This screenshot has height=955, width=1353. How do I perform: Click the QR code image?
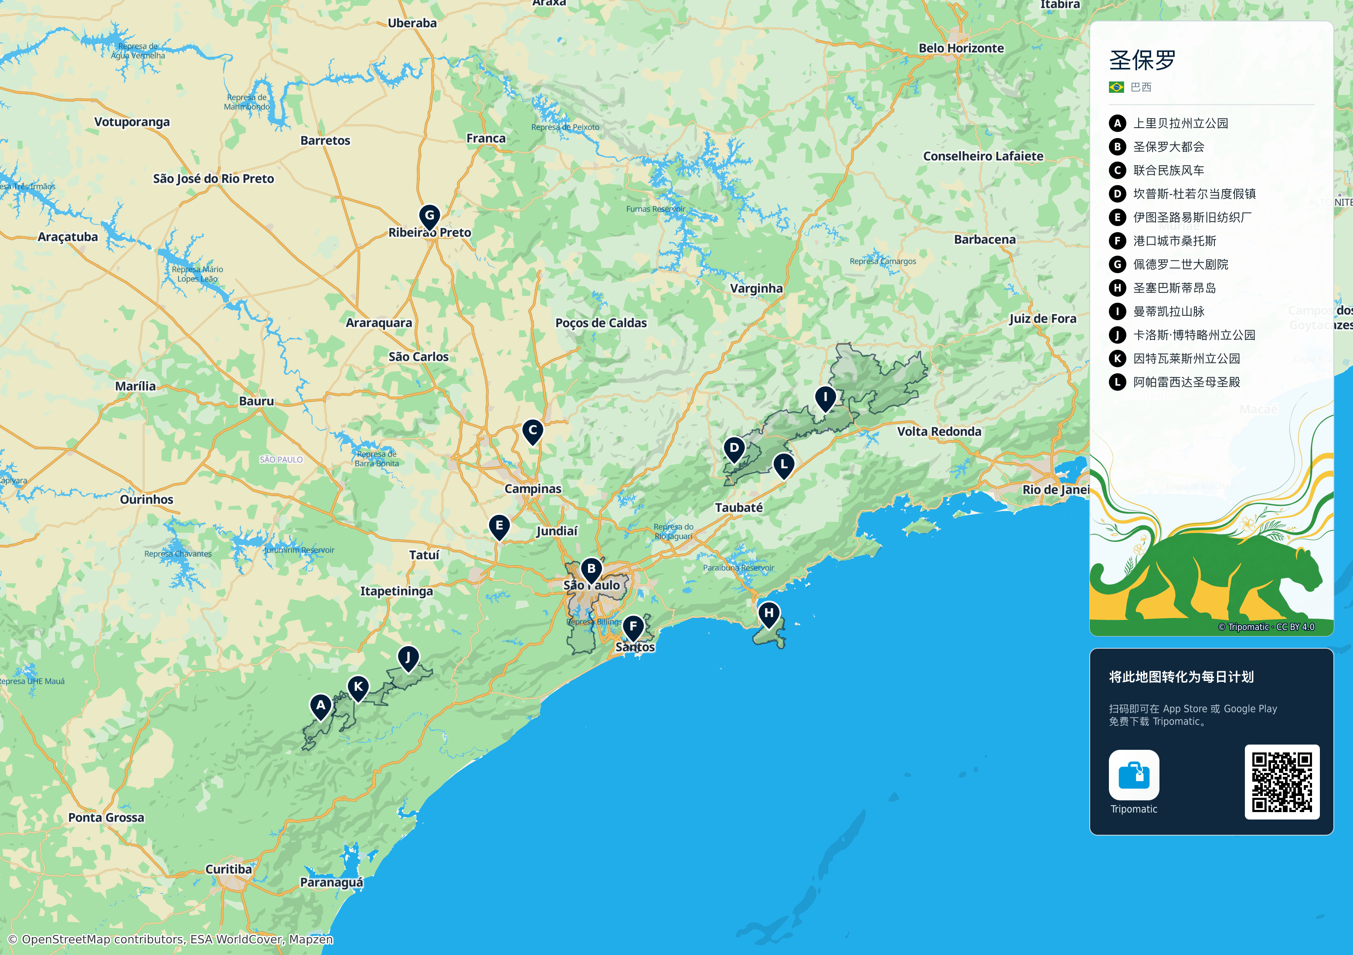pos(1282,782)
